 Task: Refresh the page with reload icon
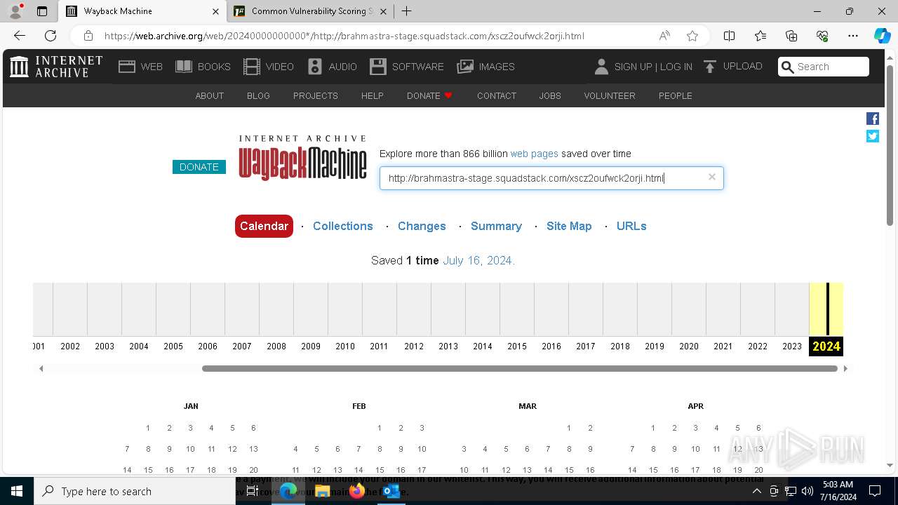pos(51,36)
